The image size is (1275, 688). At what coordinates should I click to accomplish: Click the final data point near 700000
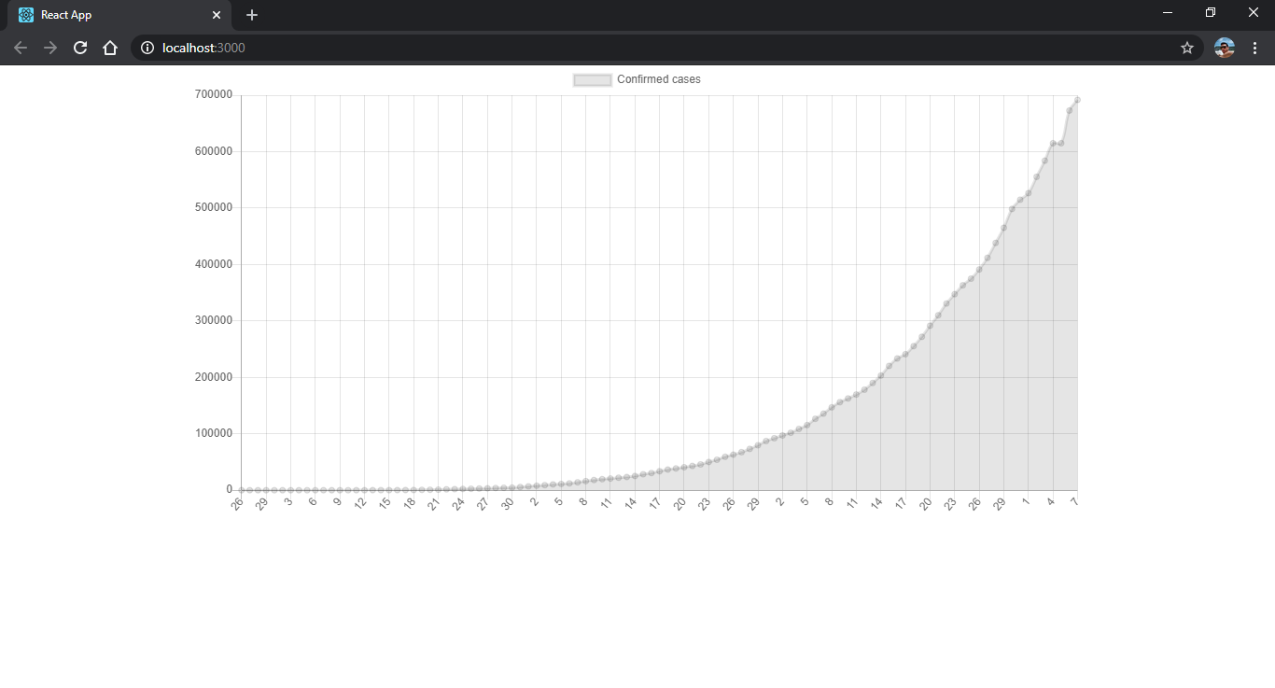(x=1077, y=100)
